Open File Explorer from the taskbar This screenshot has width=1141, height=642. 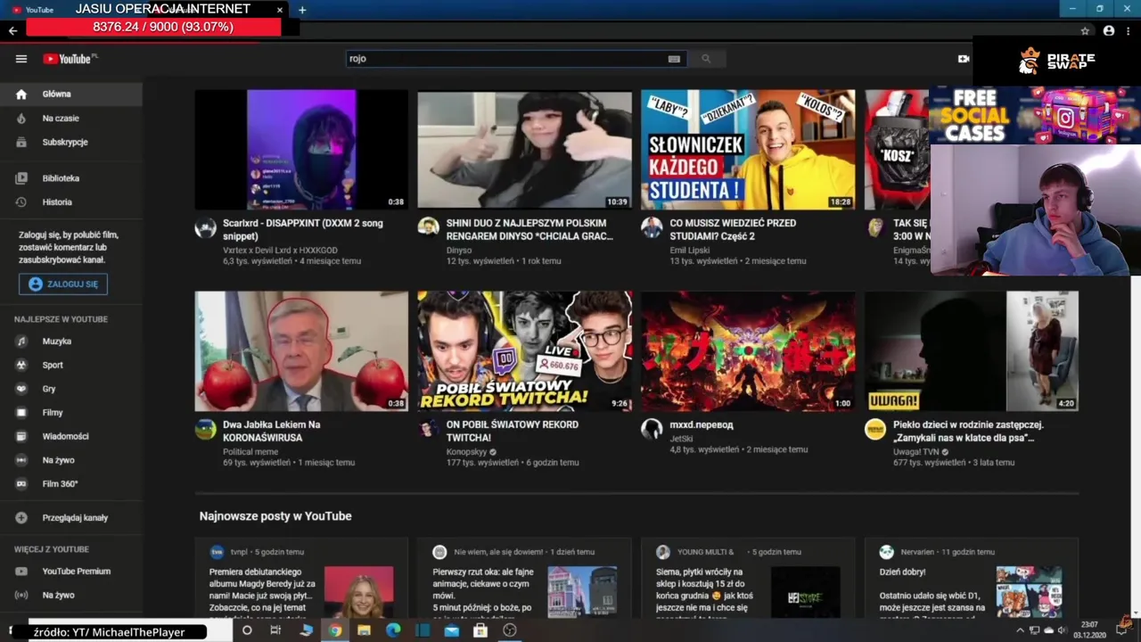coord(364,630)
